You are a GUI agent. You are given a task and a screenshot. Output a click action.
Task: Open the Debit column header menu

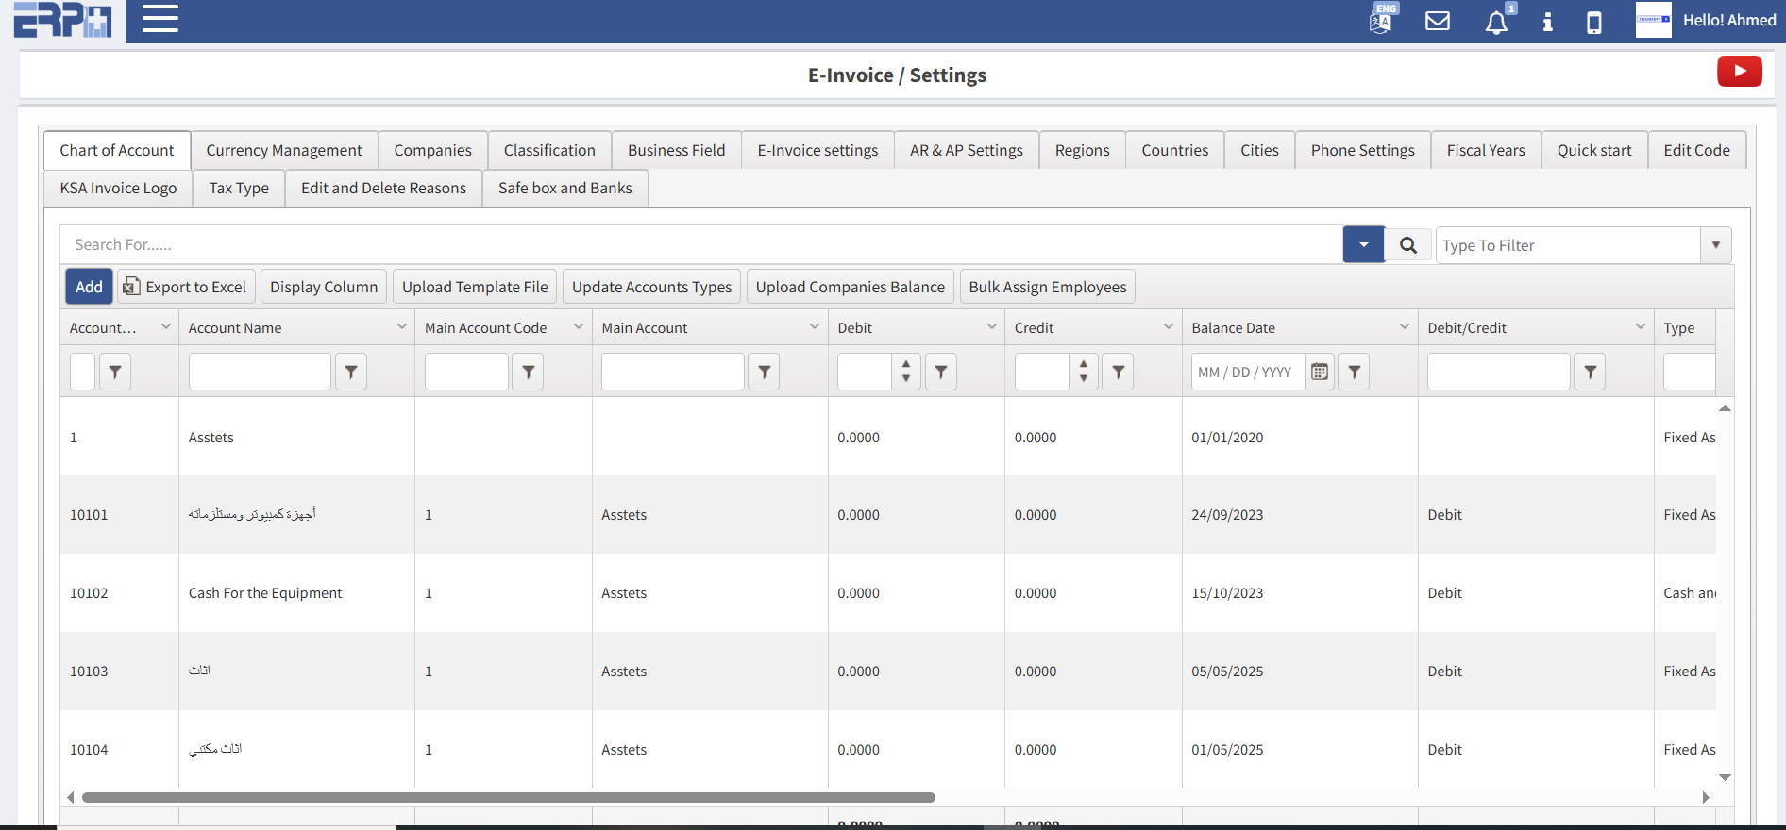point(991,327)
